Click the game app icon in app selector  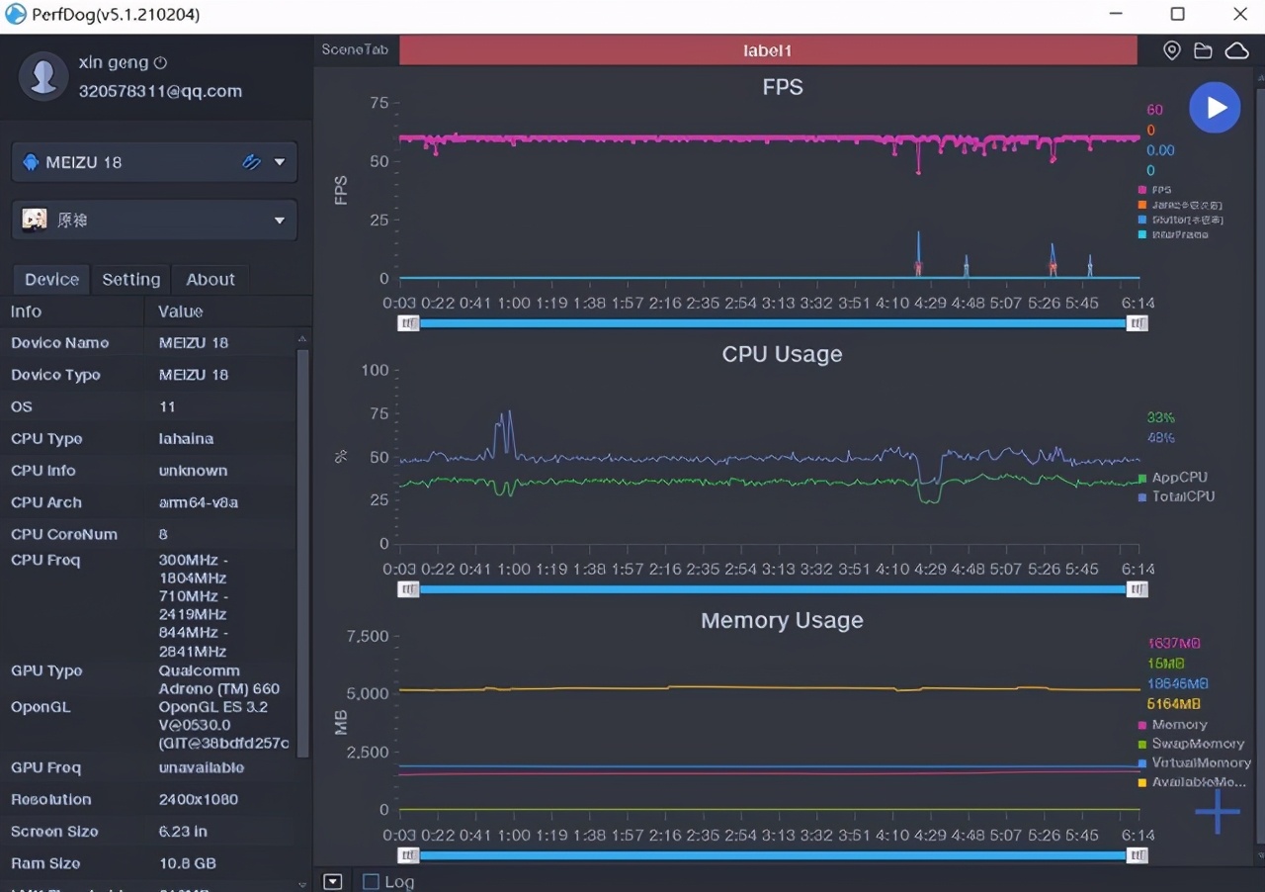tap(35, 220)
